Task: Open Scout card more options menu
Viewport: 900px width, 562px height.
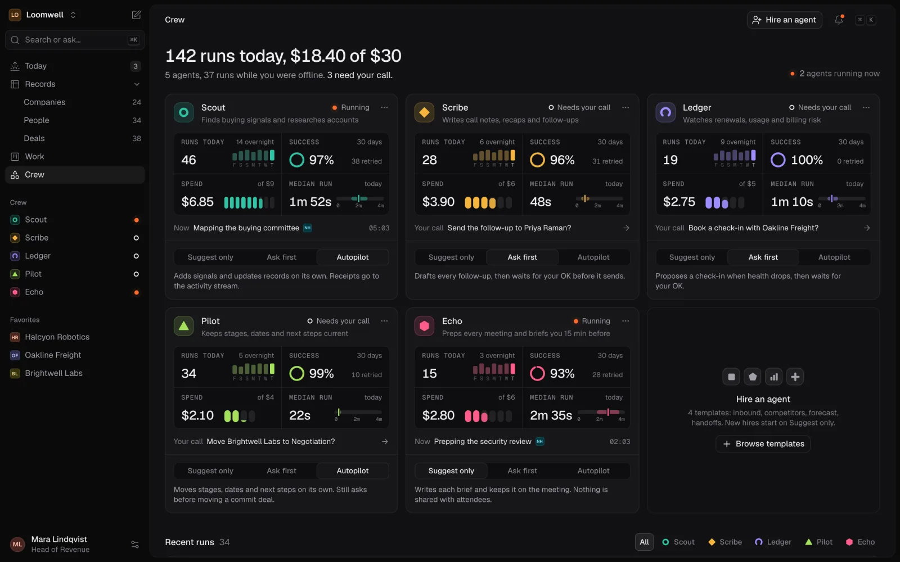Action: point(384,107)
